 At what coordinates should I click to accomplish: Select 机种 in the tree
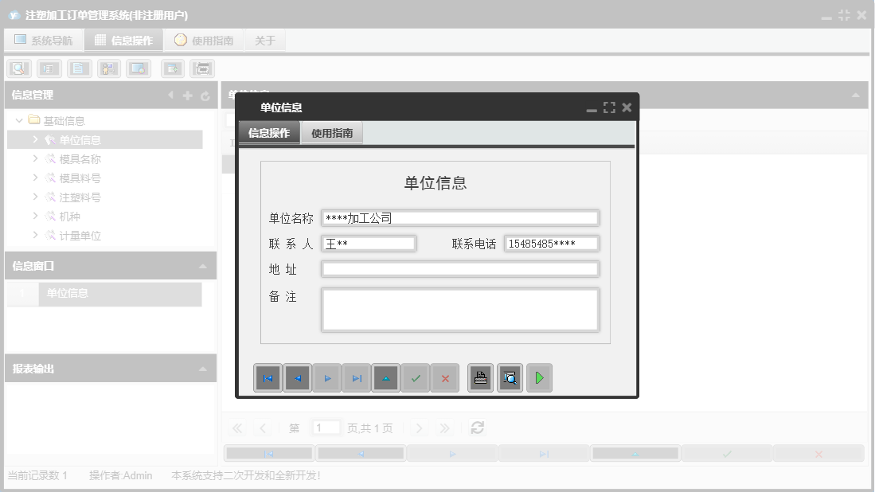point(70,216)
